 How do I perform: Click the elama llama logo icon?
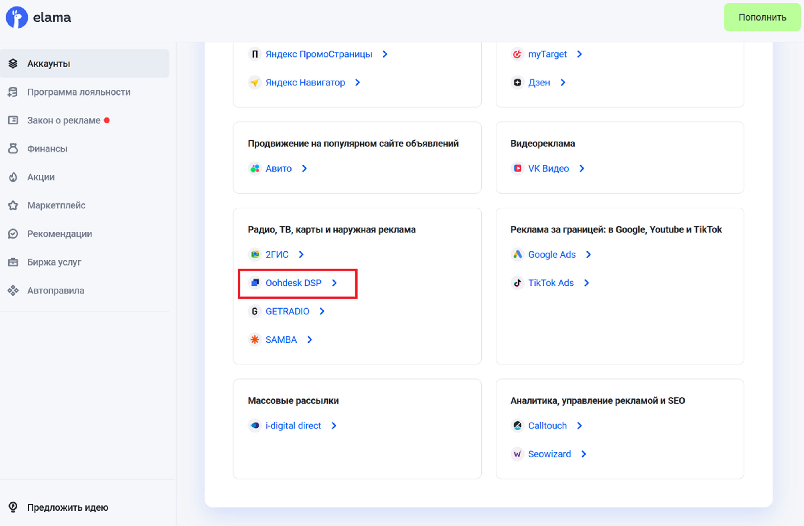(17, 17)
